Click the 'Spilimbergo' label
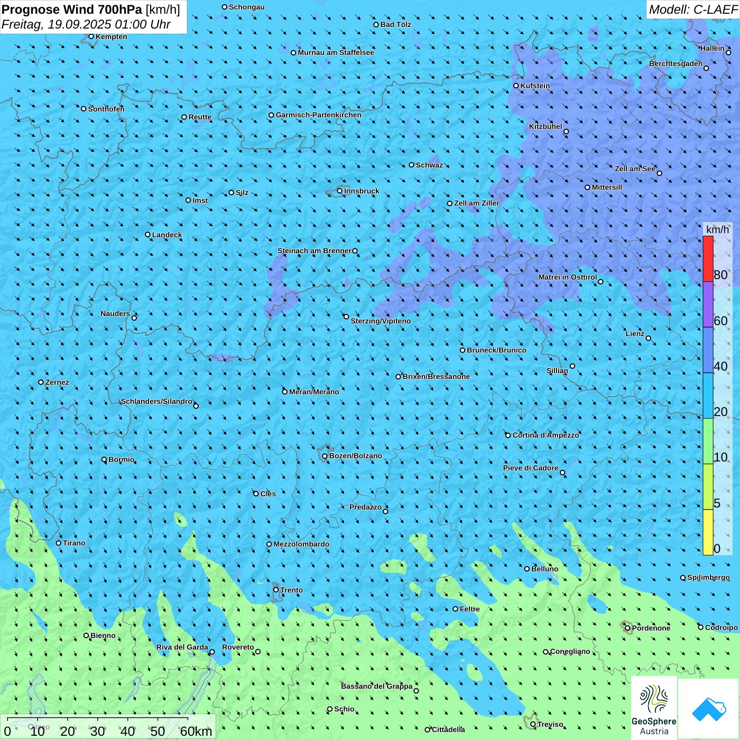This screenshot has width=740, height=740. (708, 577)
